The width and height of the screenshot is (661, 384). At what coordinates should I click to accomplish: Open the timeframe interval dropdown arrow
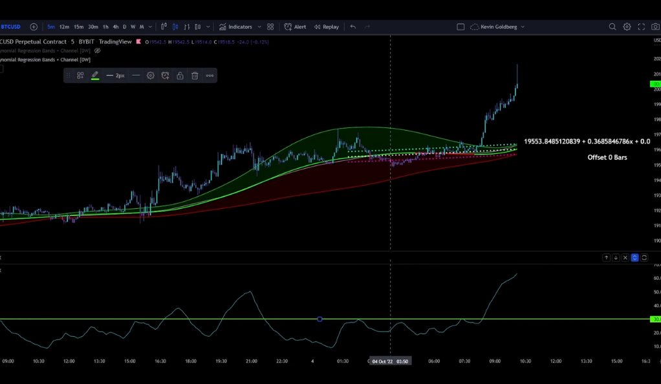150,27
